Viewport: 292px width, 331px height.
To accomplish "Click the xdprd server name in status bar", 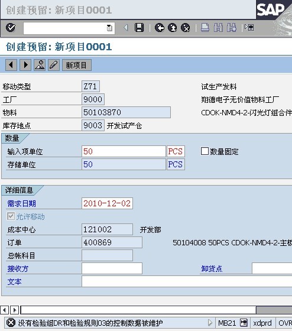I will pyautogui.click(x=262, y=323).
